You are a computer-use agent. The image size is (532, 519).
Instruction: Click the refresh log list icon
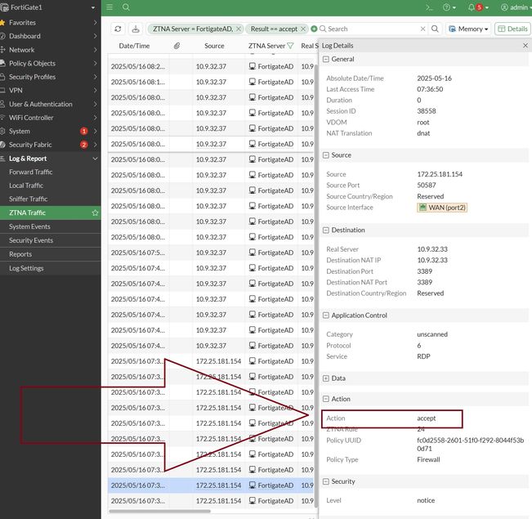[118, 29]
